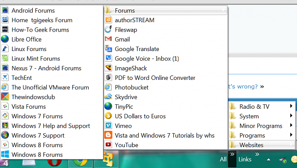This screenshot has width=297, height=168.
Task: Open Photobucket from the Websites menu
Action: (x=166, y=87)
